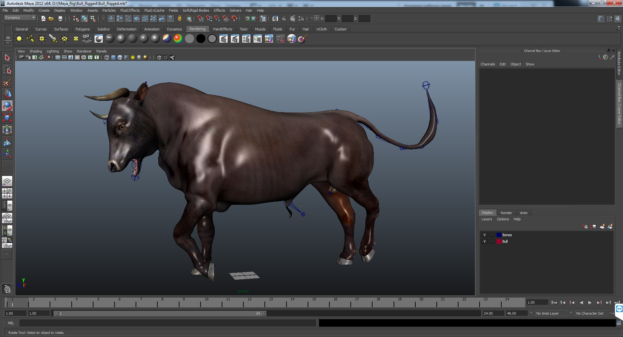
Task: Switch to the Render layer tab
Action: (506, 213)
